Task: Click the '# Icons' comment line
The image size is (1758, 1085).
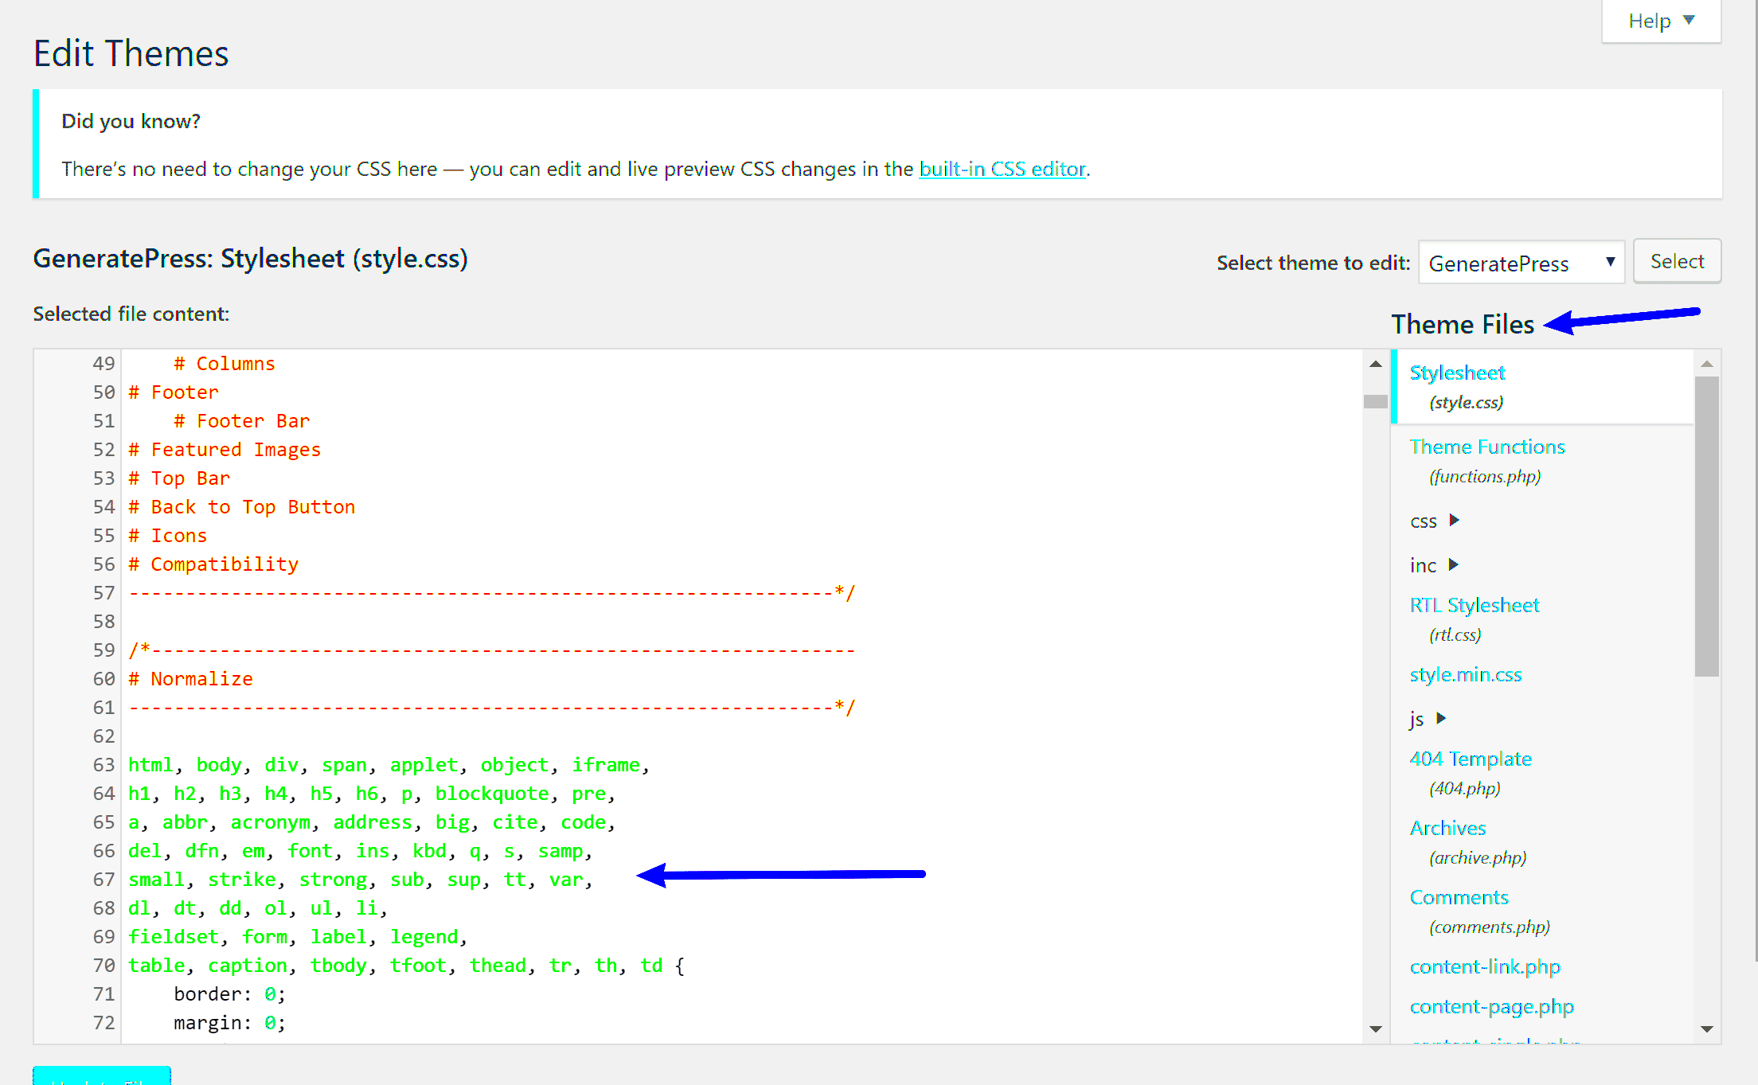Action: 167,535
